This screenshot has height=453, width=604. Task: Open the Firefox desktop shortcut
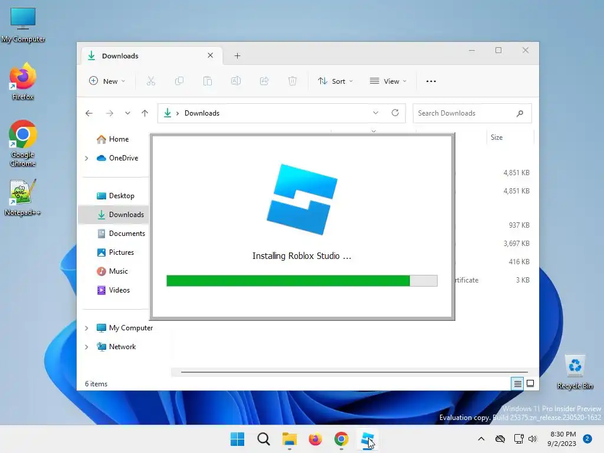coord(23,81)
